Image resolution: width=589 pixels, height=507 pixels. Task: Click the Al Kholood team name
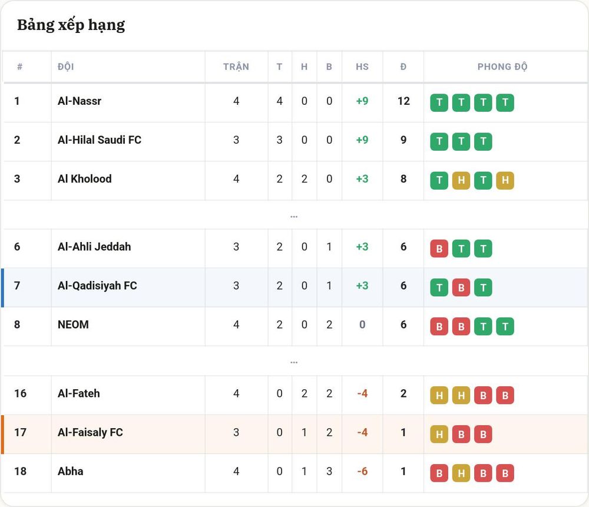click(x=84, y=179)
